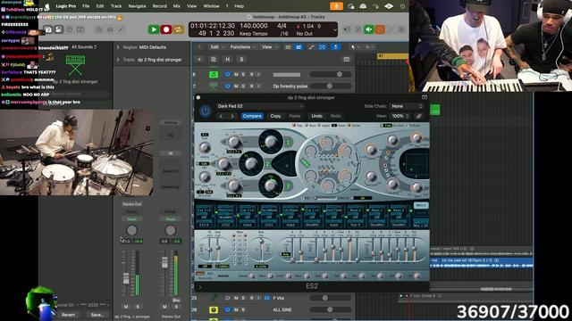Image resolution: width=572 pixels, height=321 pixels.
Task: Click the Undo button in ES2
Action: [316, 116]
